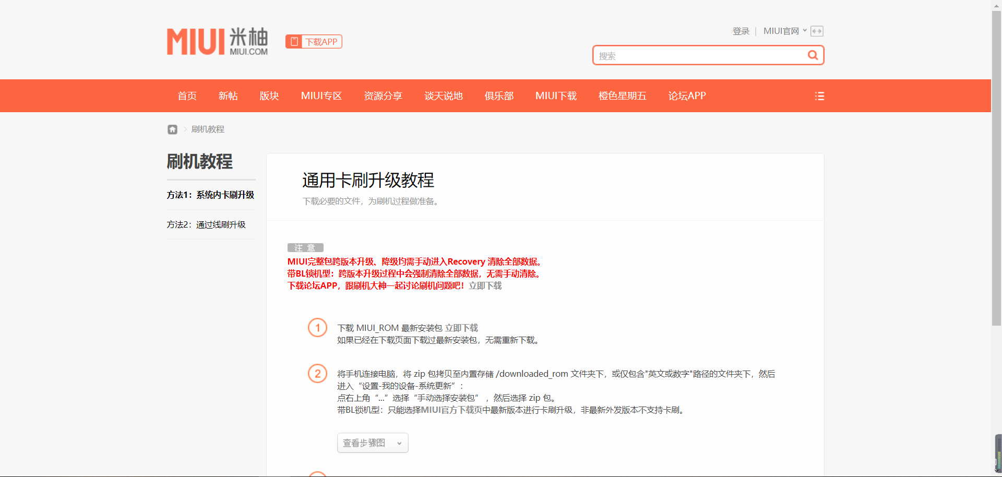Expand the MIUI官网 dropdown
This screenshot has height=477, width=1002.
pyautogui.click(x=785, y=31)
